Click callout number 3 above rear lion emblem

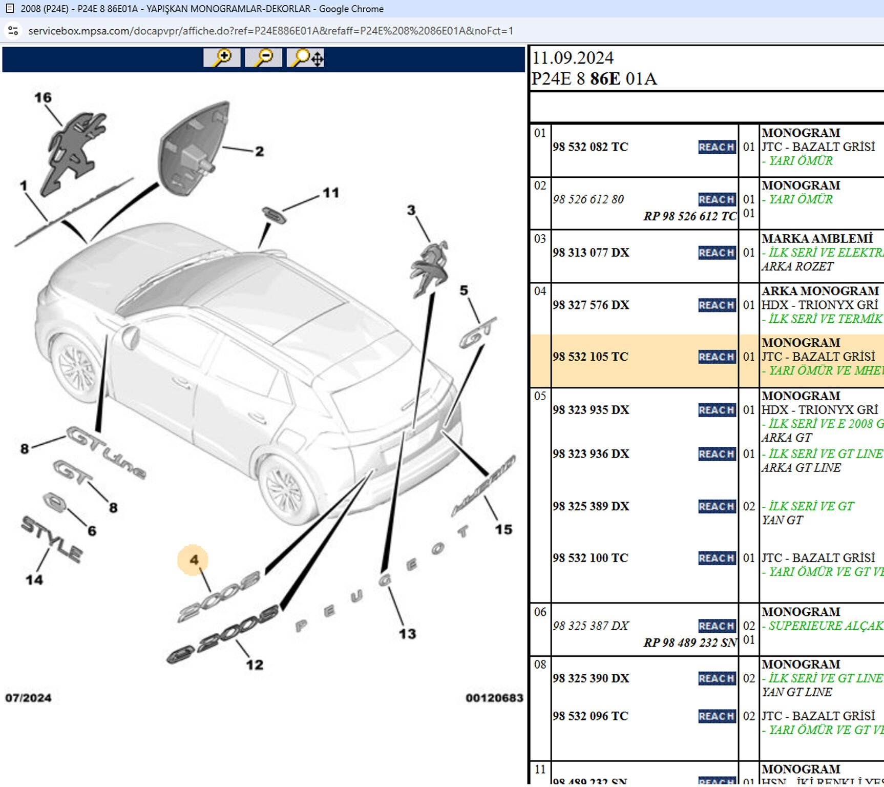pyautogui.click(x=411, y=210)
